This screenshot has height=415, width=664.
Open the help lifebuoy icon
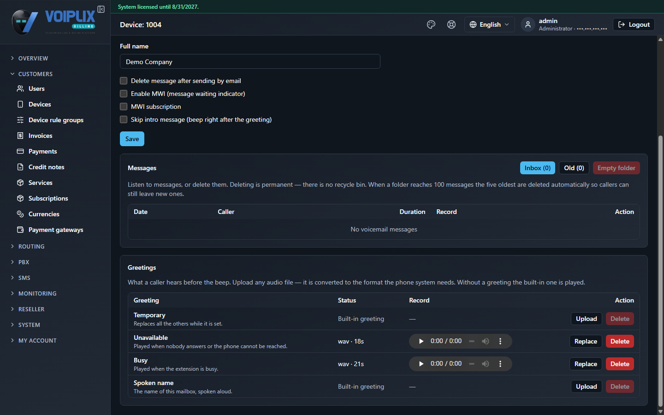pos(451,24)
